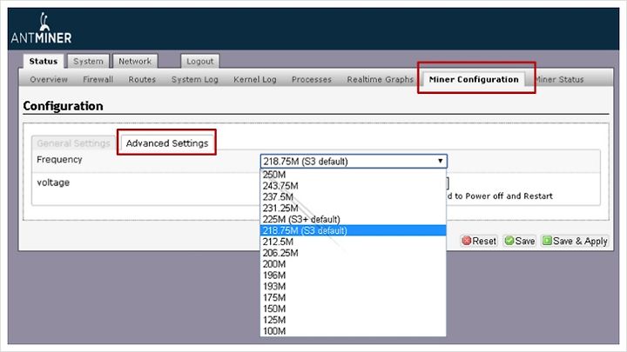The image size is (627, 352).
Task: Go to the Routes subtab
Action: [142, 79]
